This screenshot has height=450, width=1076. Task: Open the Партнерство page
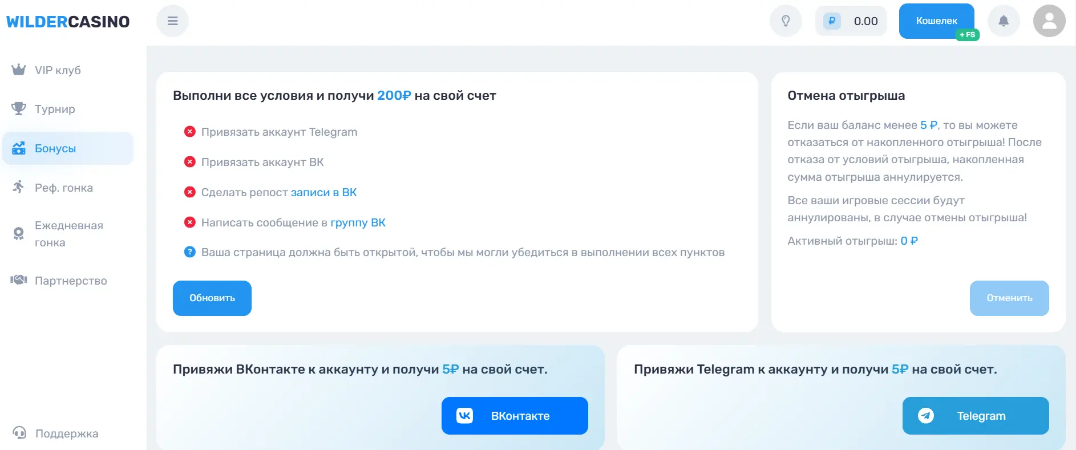(71, 281)
